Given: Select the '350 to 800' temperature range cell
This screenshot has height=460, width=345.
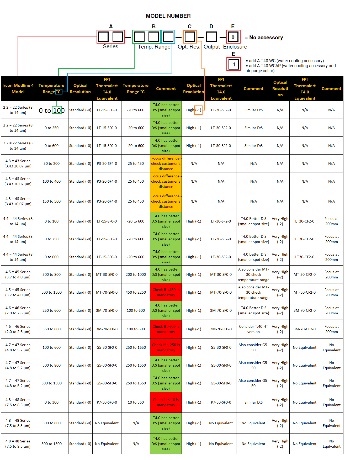Looking at the screenshot, I should pyautogui.click(x=52, y=329).
